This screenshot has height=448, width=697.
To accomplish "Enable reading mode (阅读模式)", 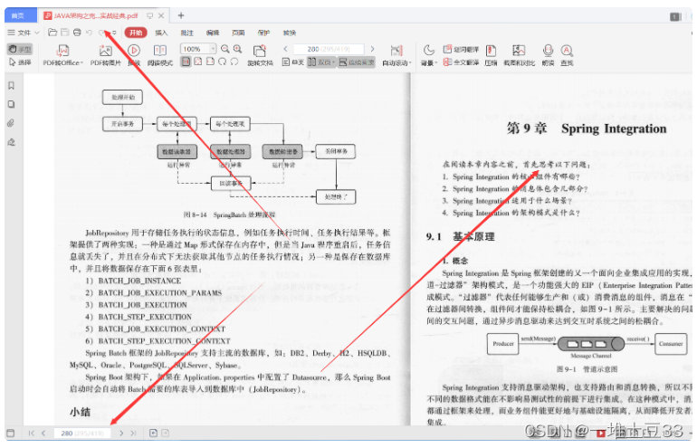I will [160, 55].
